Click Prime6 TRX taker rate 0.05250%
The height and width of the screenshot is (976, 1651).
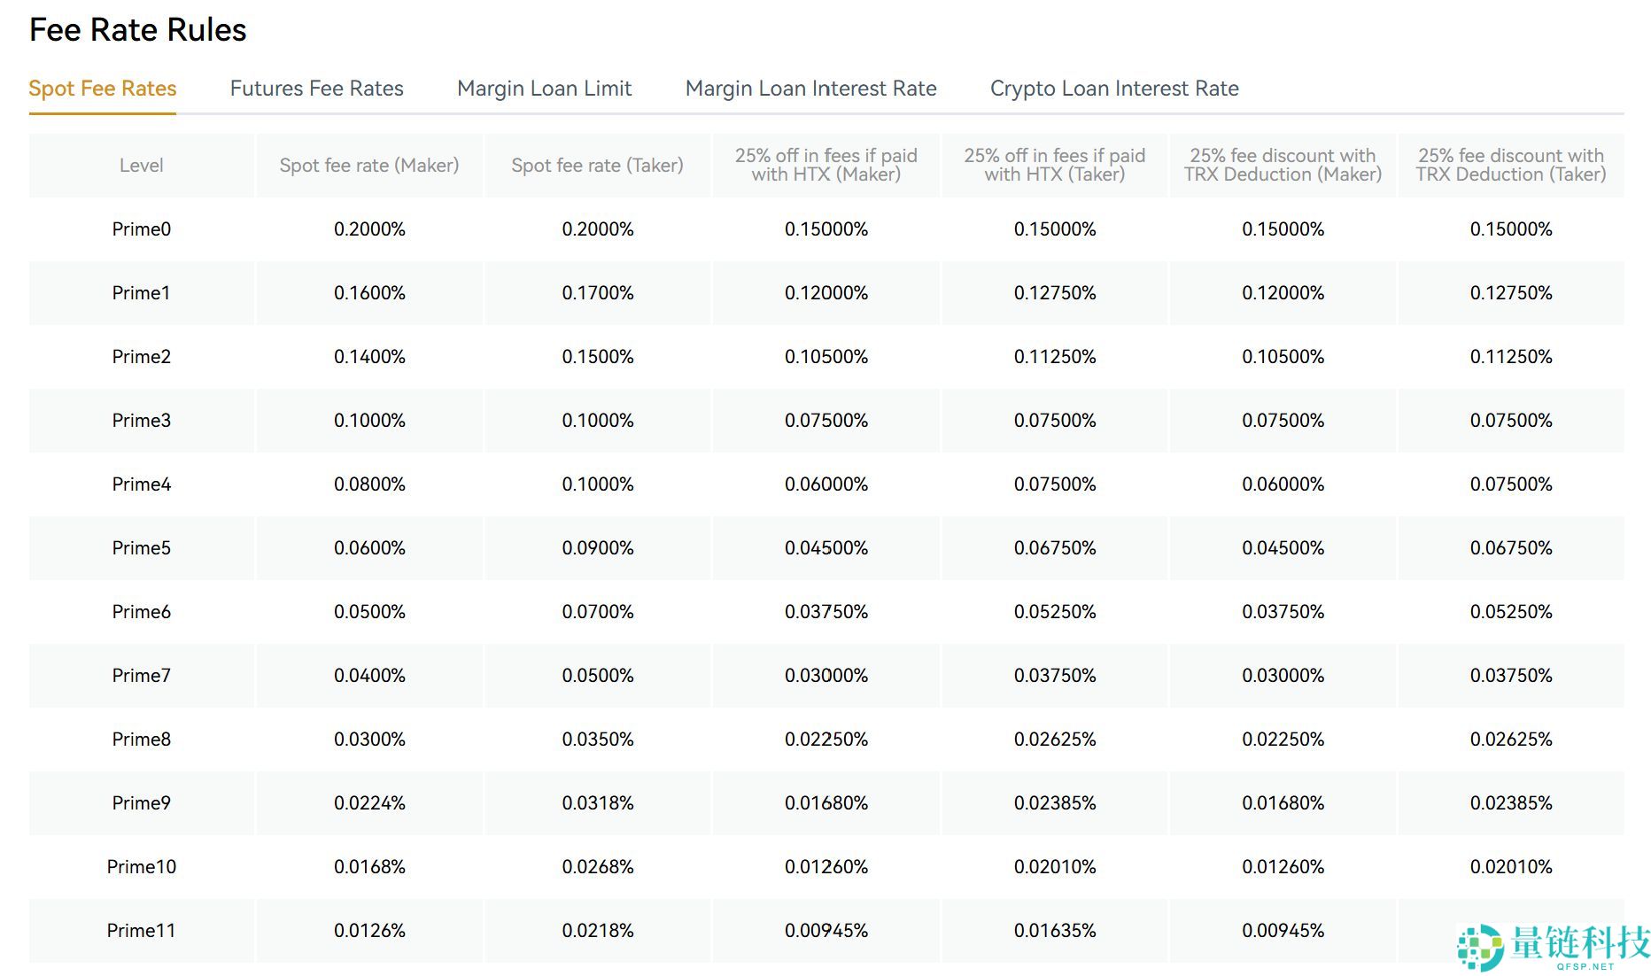(x=1511, y=612)
